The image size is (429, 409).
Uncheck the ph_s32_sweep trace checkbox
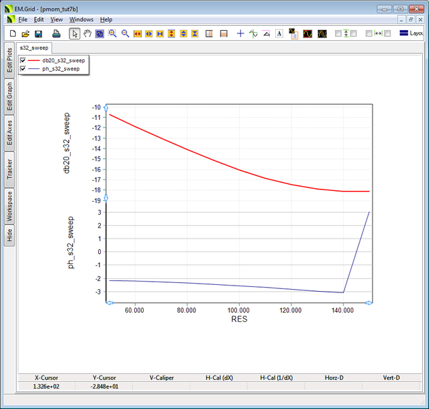tap(23, 69)
